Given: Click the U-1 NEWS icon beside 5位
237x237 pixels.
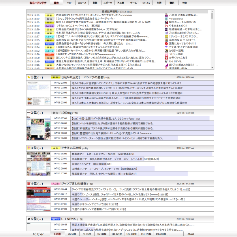Looking at the screenshot, I should pyautogui.click(x=29, y=219).
